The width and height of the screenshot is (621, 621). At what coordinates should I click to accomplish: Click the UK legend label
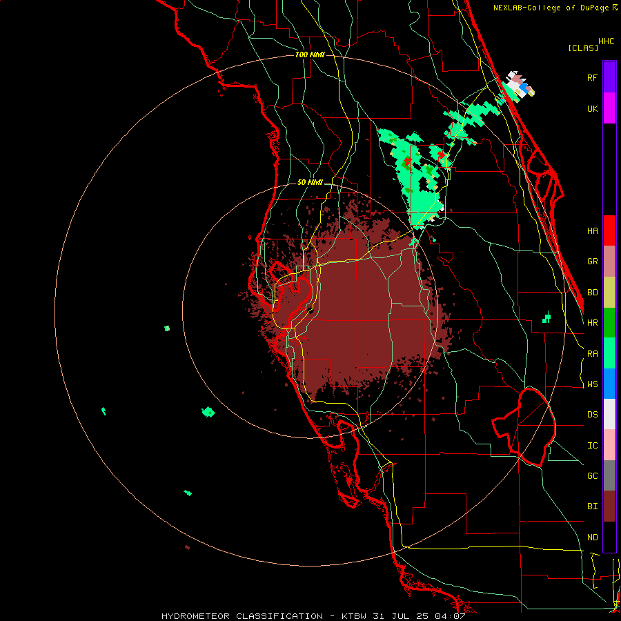592,108
